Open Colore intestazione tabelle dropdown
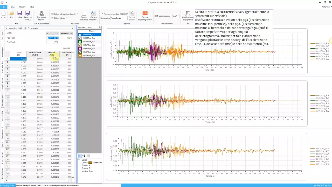This screenshot has width=332, height=187. point(77,14)
